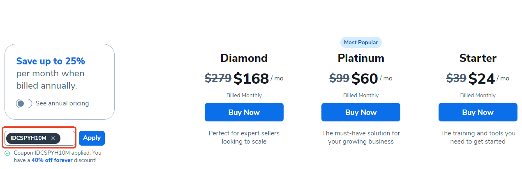Click the crossed-out $279 Diamond price
The image size is (522, 169).
[x=217, y=77]
